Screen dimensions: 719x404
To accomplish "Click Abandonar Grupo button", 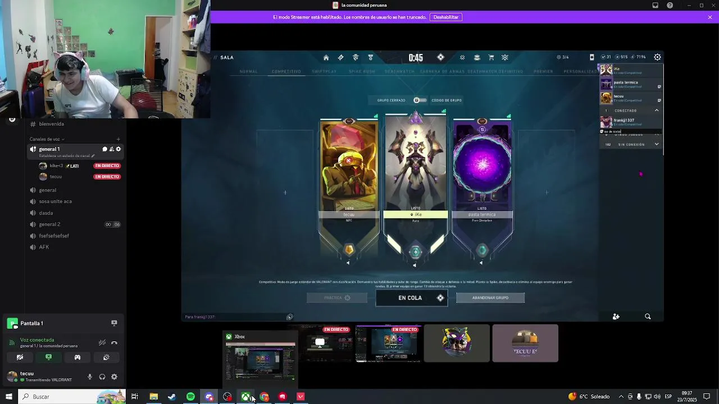I will pyautogui.click(x=490, y=298).
